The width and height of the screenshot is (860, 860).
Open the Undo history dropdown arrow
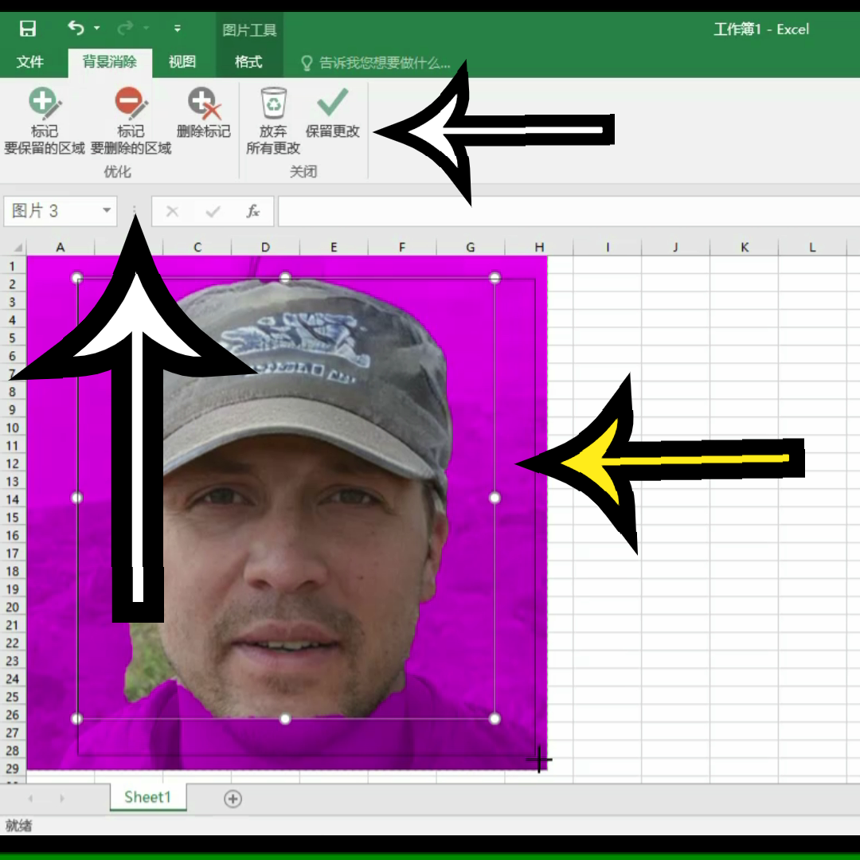coord(97,27)
